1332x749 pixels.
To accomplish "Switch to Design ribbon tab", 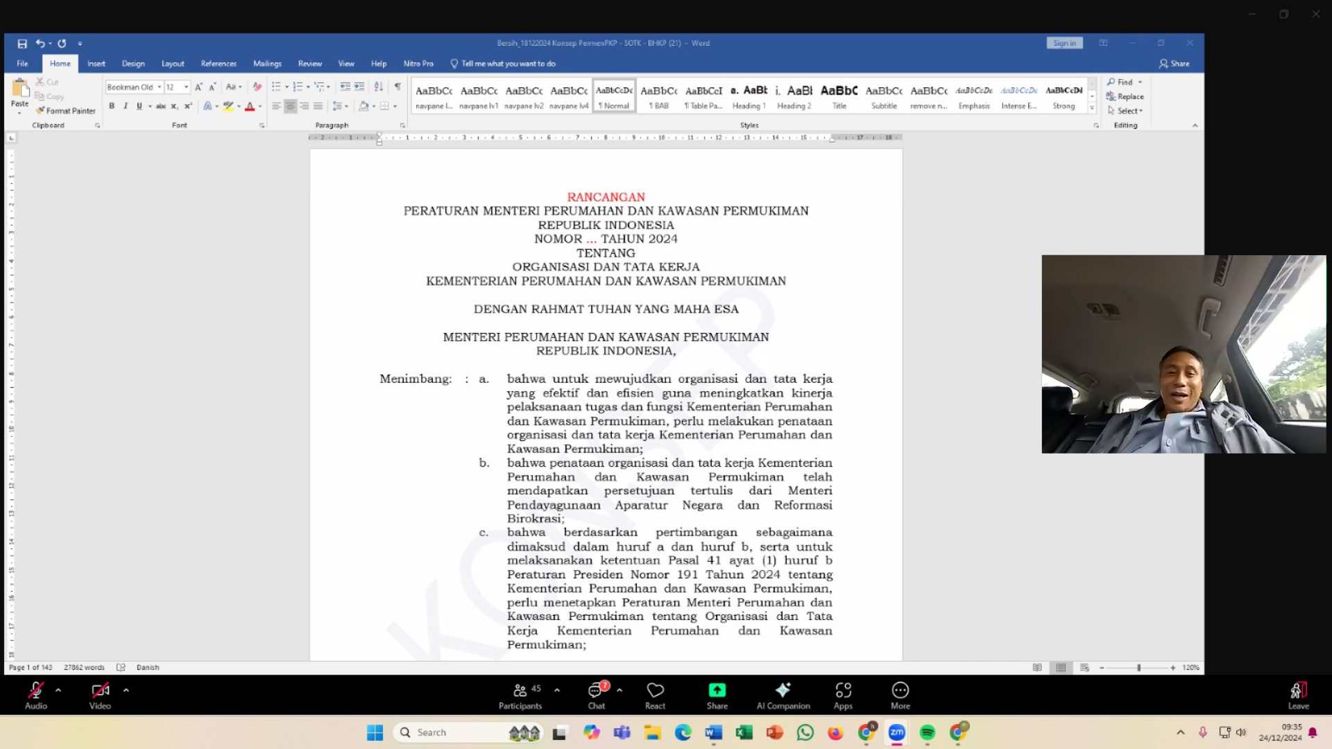I will (133, 64).
